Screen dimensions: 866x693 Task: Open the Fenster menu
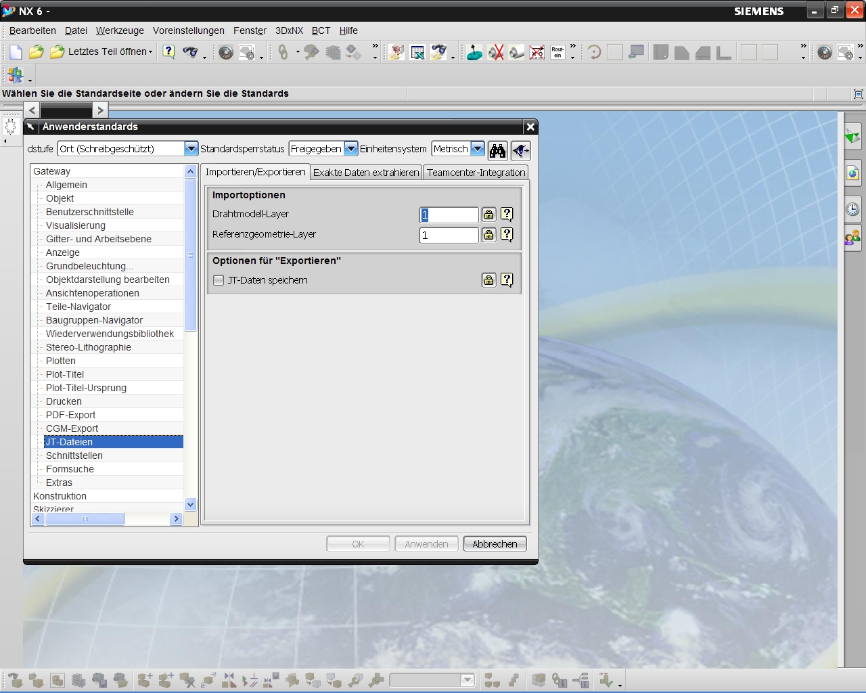250,30
